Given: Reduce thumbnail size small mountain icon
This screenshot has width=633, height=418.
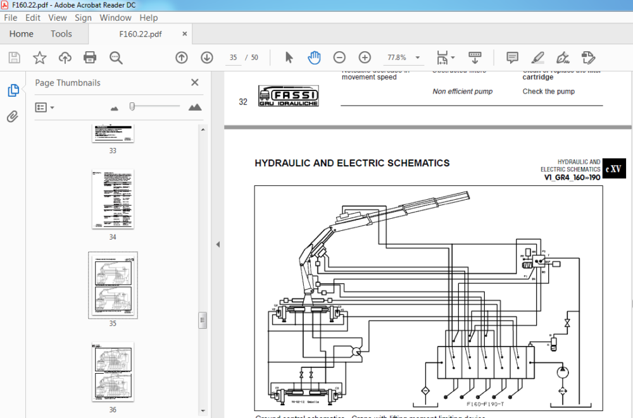Looking at the screenshot, I should tap(115, 108).
